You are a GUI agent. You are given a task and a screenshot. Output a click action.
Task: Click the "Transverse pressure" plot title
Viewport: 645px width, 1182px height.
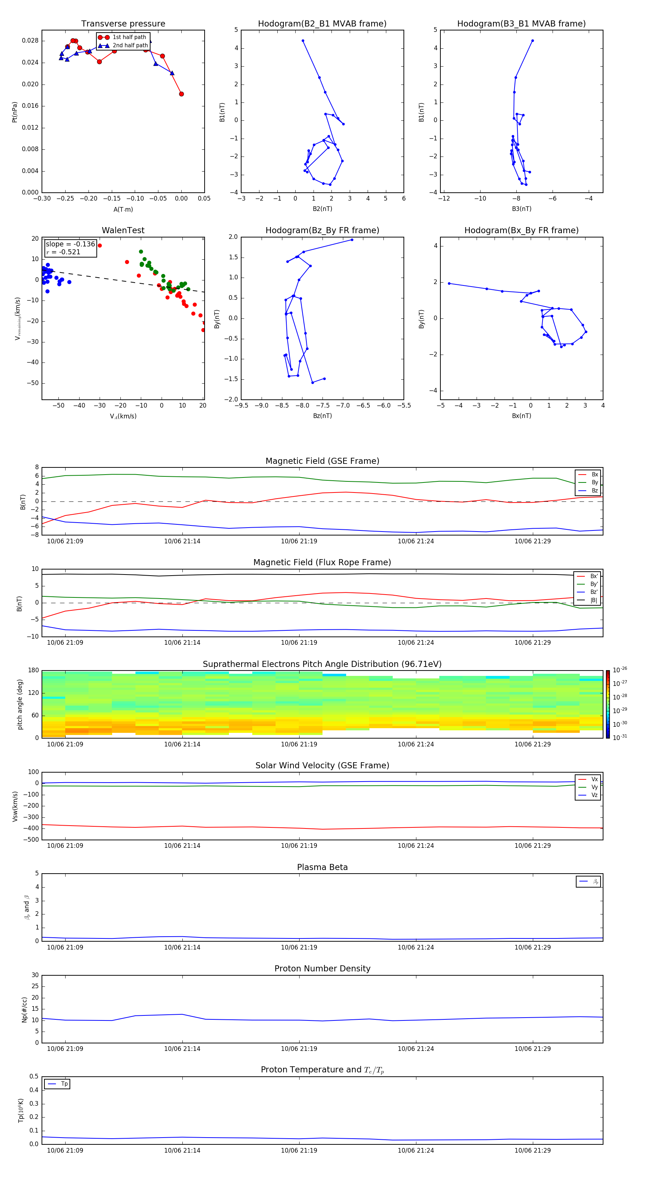coord(123,24)
